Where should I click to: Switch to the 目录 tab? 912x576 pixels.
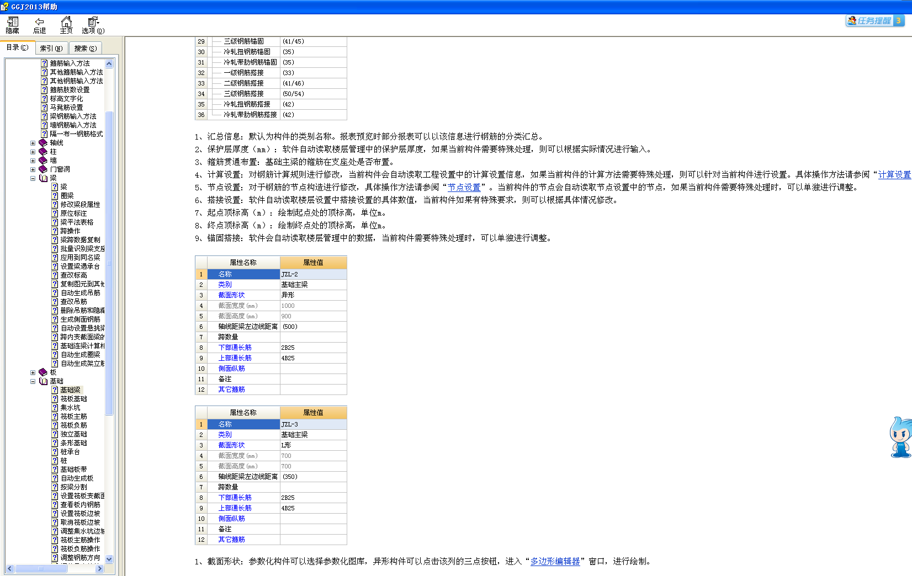tap(17, 47)
